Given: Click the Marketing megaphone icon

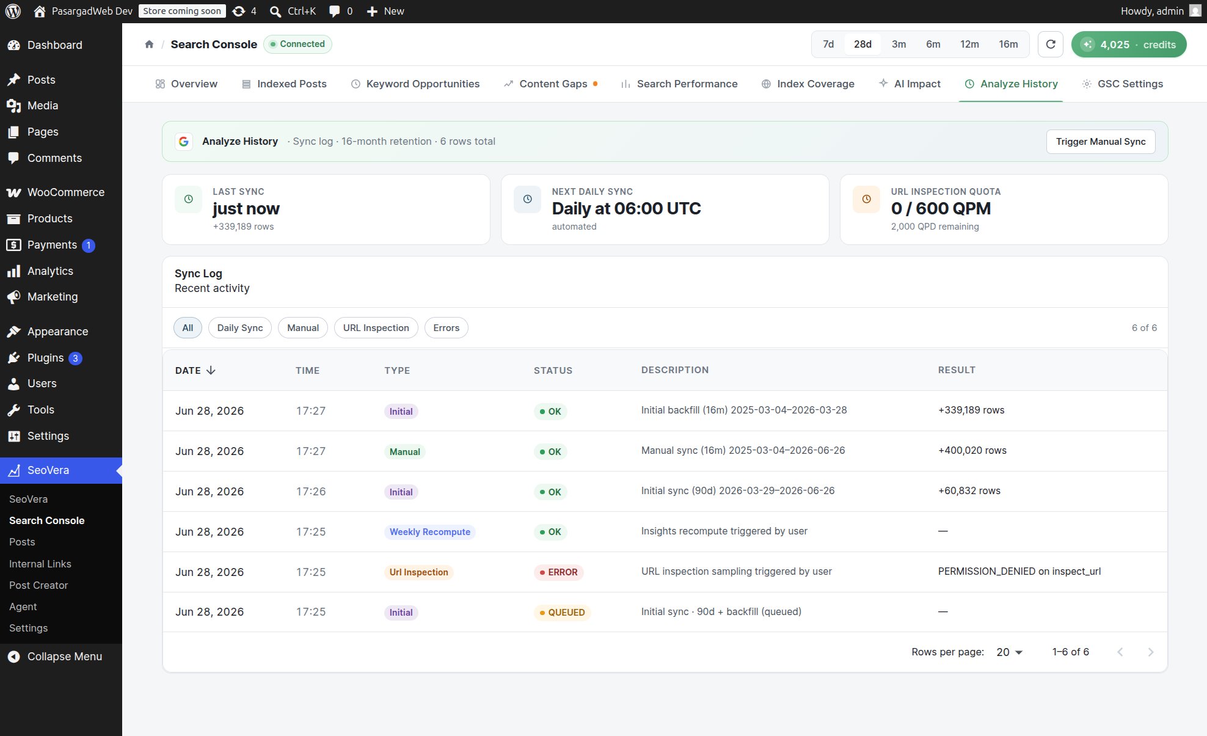Looking at the screenshot, I should tap(13, 297).
